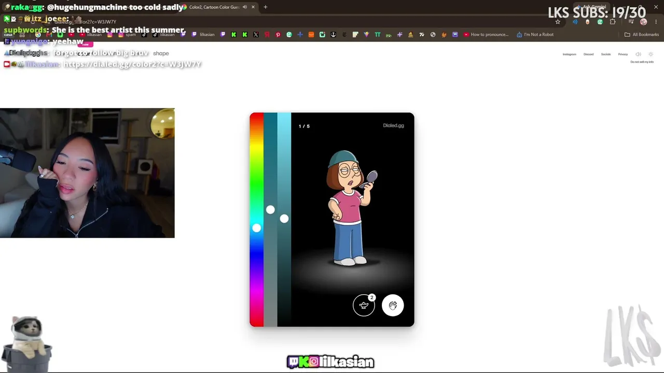Mute the tab audio speaker icon

[245, 7]
